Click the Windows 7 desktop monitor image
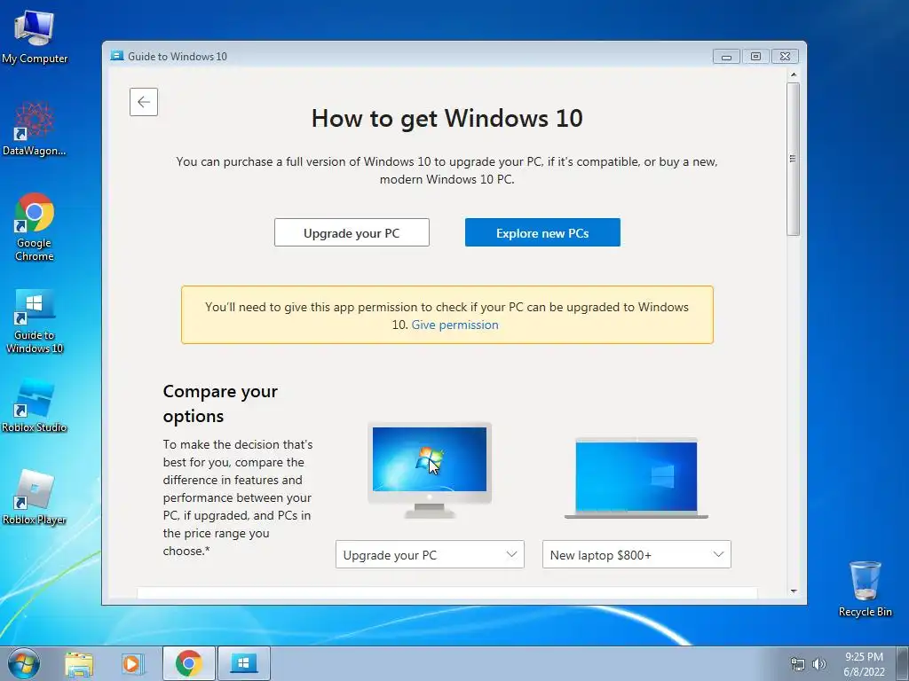 click(x=430, y=470)
